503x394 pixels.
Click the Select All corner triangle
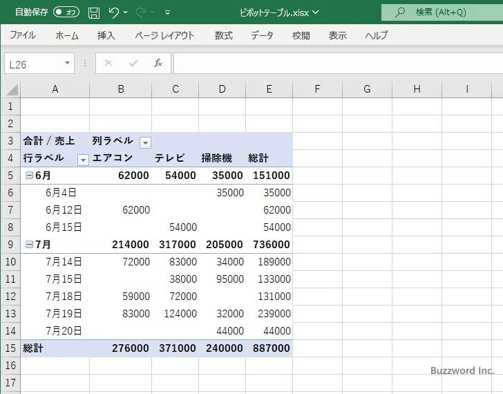click(x=12, y=89)
